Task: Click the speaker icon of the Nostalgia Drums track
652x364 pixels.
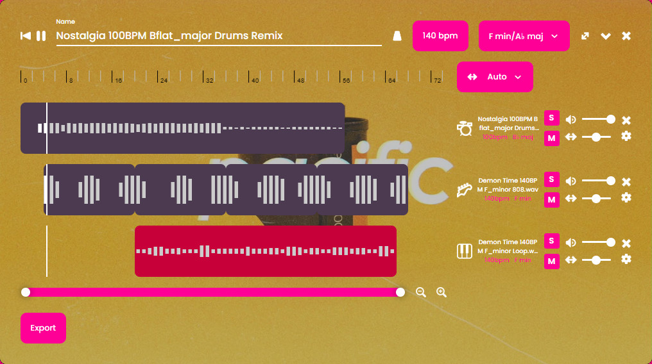Action: click(x=570, y=120)
